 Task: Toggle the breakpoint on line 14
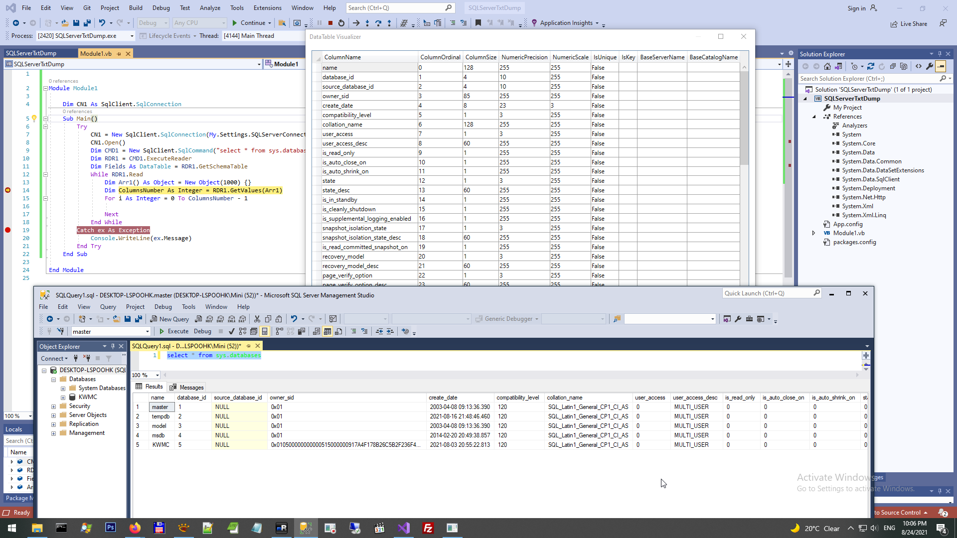point(7,190)
